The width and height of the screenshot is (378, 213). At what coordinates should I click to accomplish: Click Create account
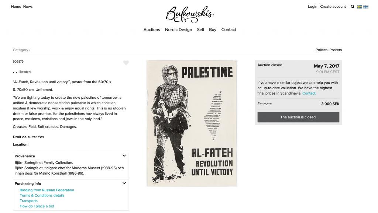coord(333,7)
